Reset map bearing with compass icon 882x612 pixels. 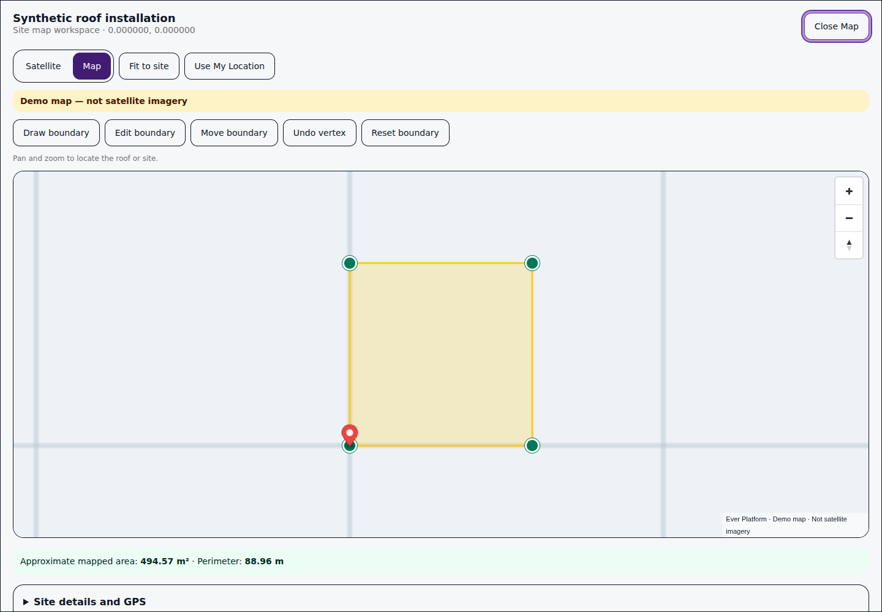[849, 245]
